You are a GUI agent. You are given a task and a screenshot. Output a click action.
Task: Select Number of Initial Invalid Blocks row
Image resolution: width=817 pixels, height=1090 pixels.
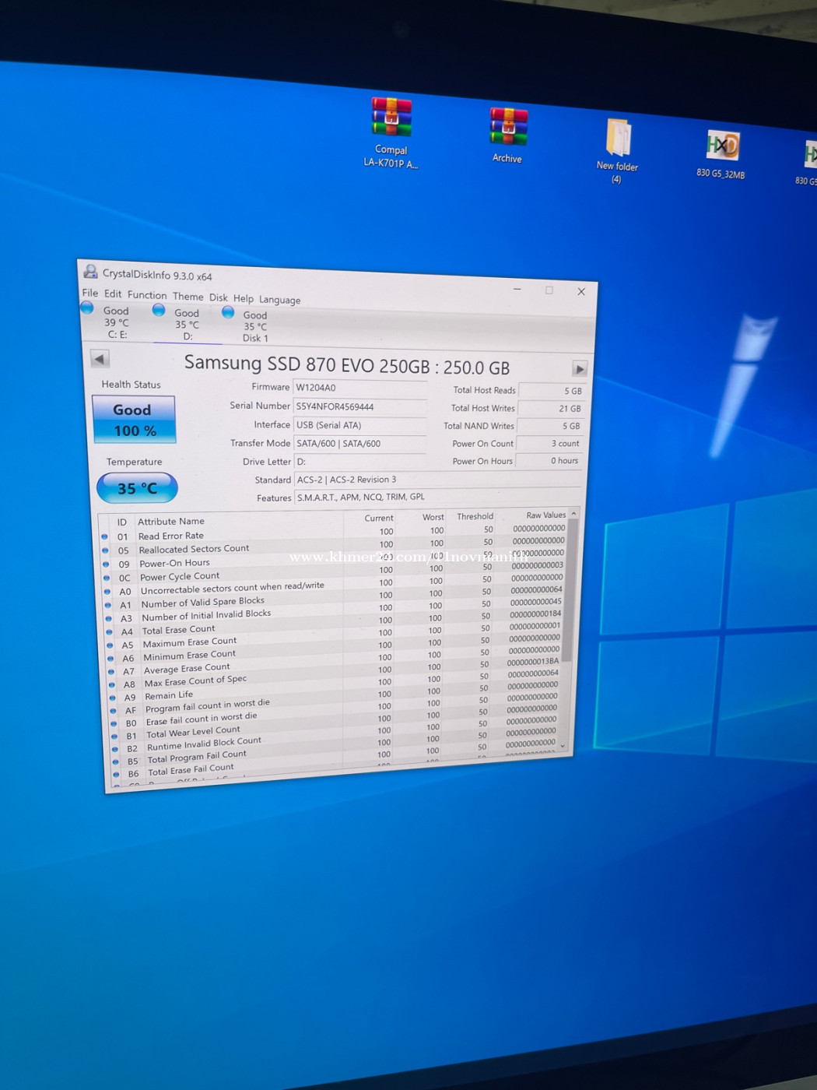[334, 610]
